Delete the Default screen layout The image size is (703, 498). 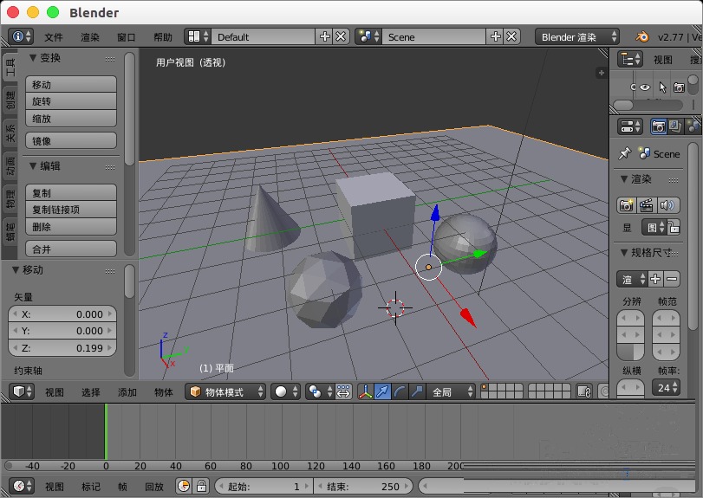(x=341, y=36)
